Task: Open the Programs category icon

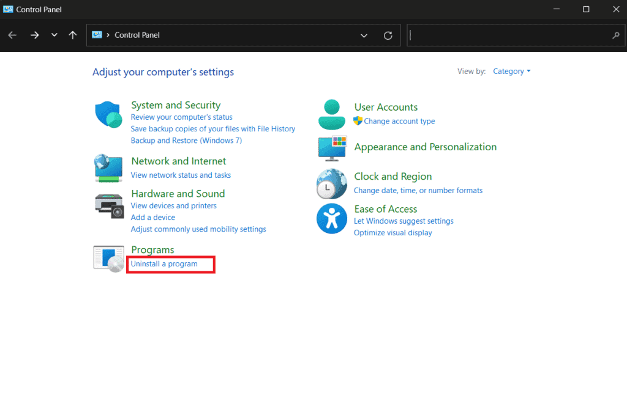Action: pyautogui.click(x=109, y=258)
